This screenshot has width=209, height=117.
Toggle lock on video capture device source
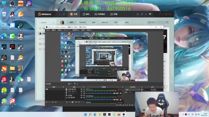[84, 89]
